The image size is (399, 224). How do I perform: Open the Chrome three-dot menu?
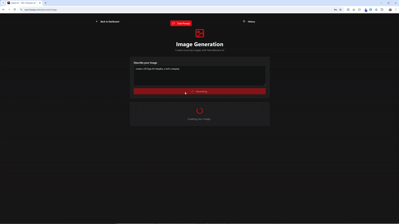tap(396, 9)
